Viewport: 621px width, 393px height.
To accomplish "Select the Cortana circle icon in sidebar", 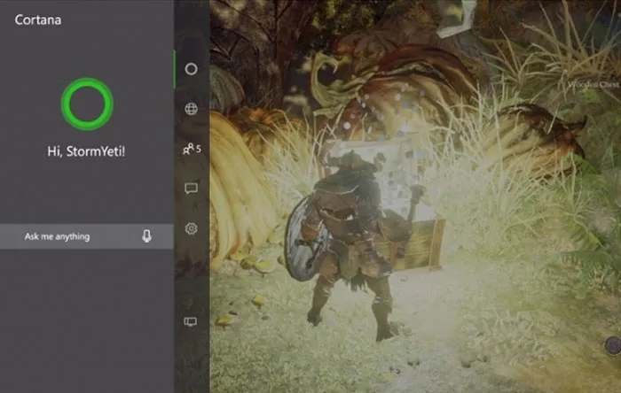I will click(x=191, y=69).
